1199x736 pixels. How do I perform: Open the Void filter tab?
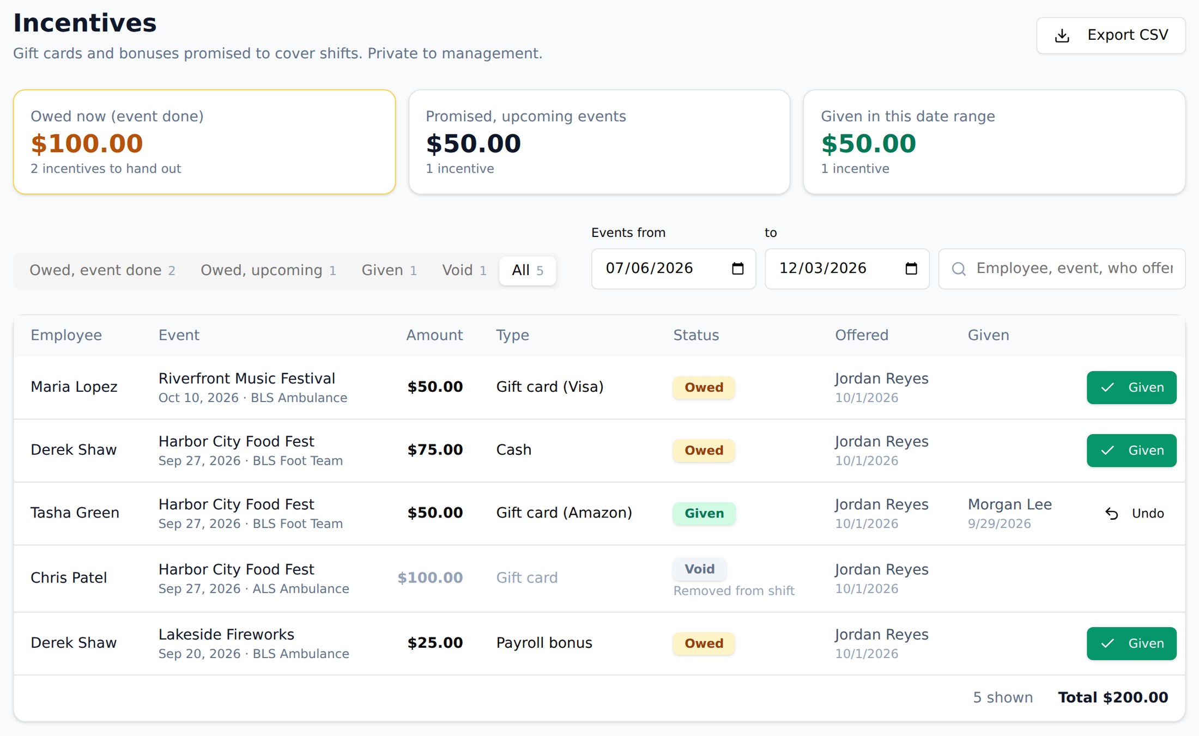coord(464,270)
